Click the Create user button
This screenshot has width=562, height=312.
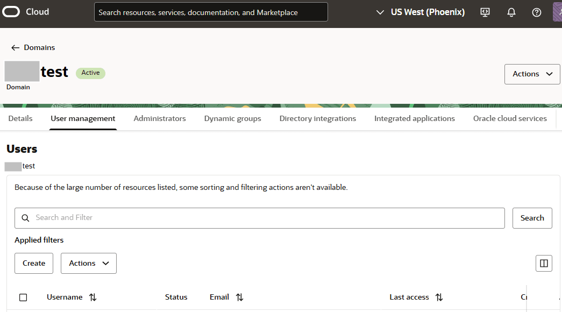[33, 263]
